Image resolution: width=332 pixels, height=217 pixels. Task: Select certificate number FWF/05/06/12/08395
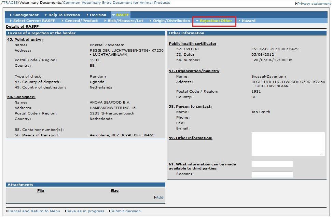point(272,60)
